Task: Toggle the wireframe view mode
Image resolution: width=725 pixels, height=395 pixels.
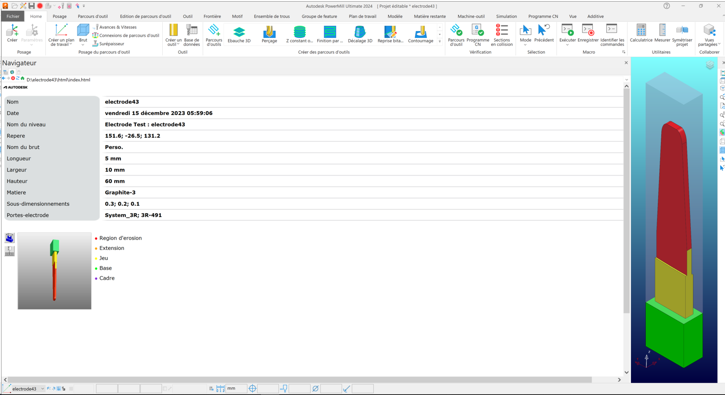Action: pos(722,141)
